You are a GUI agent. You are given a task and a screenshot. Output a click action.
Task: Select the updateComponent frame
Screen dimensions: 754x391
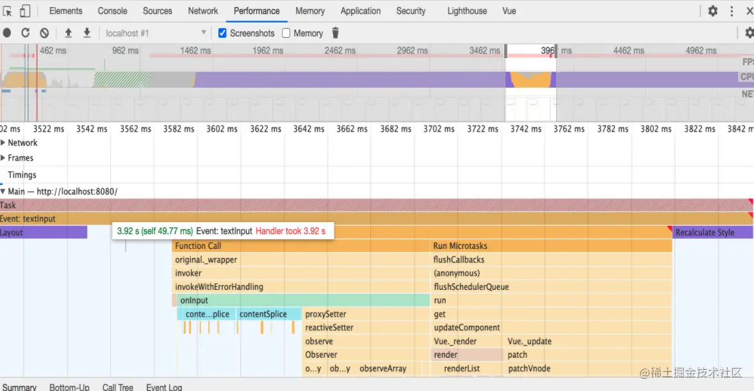click(x=551, y=328)
